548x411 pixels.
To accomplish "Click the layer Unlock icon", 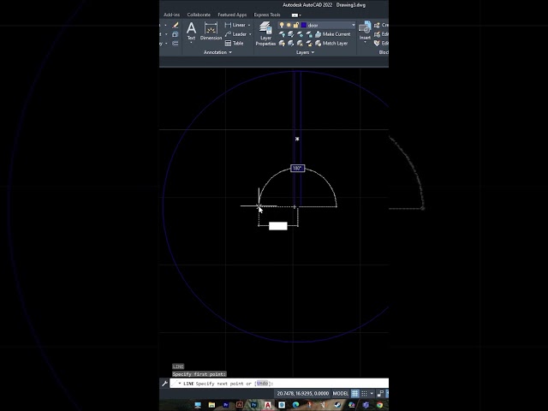I will point(309,44).
